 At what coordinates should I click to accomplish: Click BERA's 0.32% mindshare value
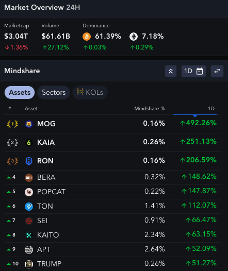155,177
